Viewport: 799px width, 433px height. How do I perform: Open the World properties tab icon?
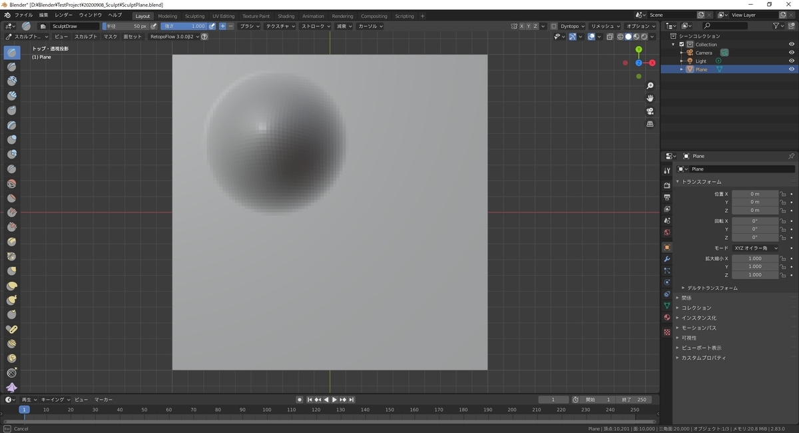(666, 232)
